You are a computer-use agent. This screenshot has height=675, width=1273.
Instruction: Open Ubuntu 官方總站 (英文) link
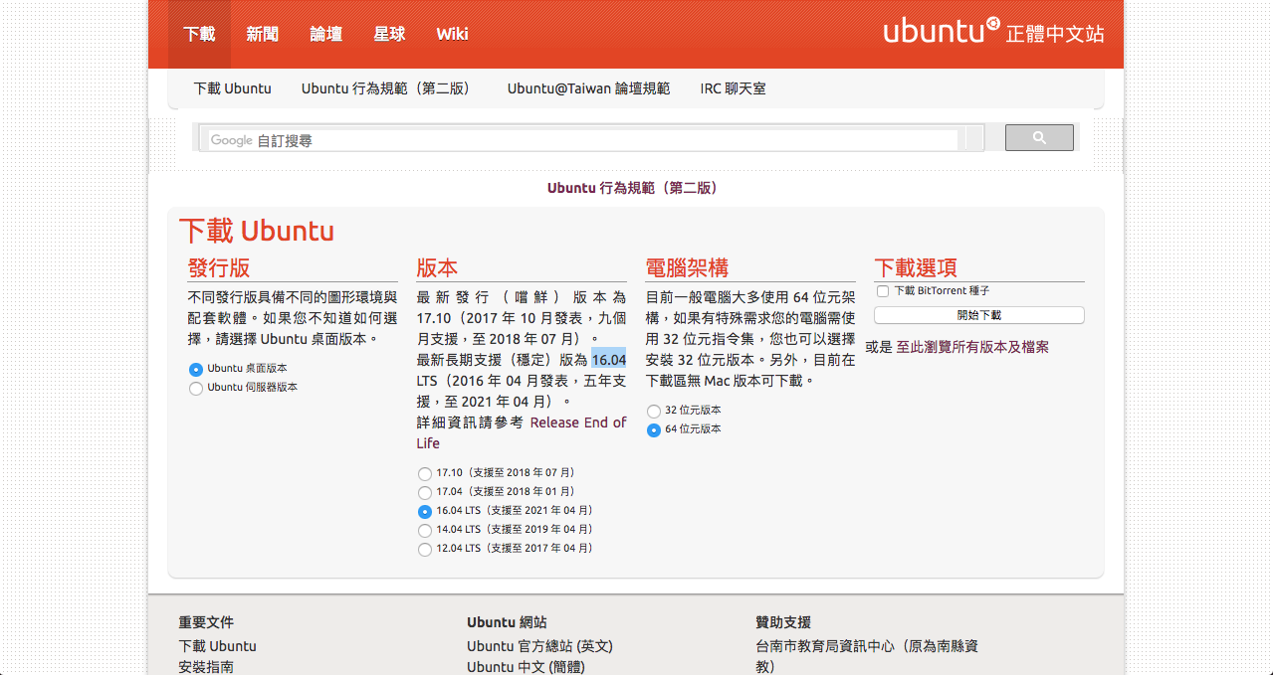point(539,646)
